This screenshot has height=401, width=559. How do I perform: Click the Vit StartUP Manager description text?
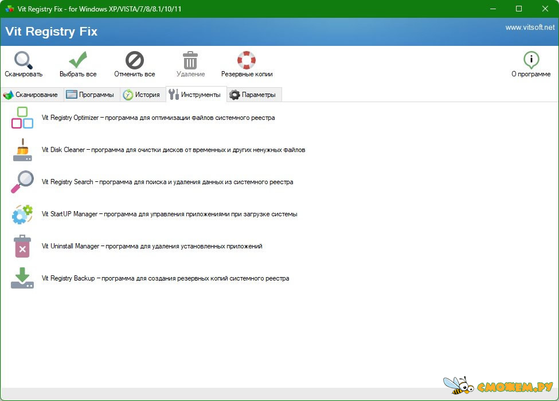[x=169, y=214]
